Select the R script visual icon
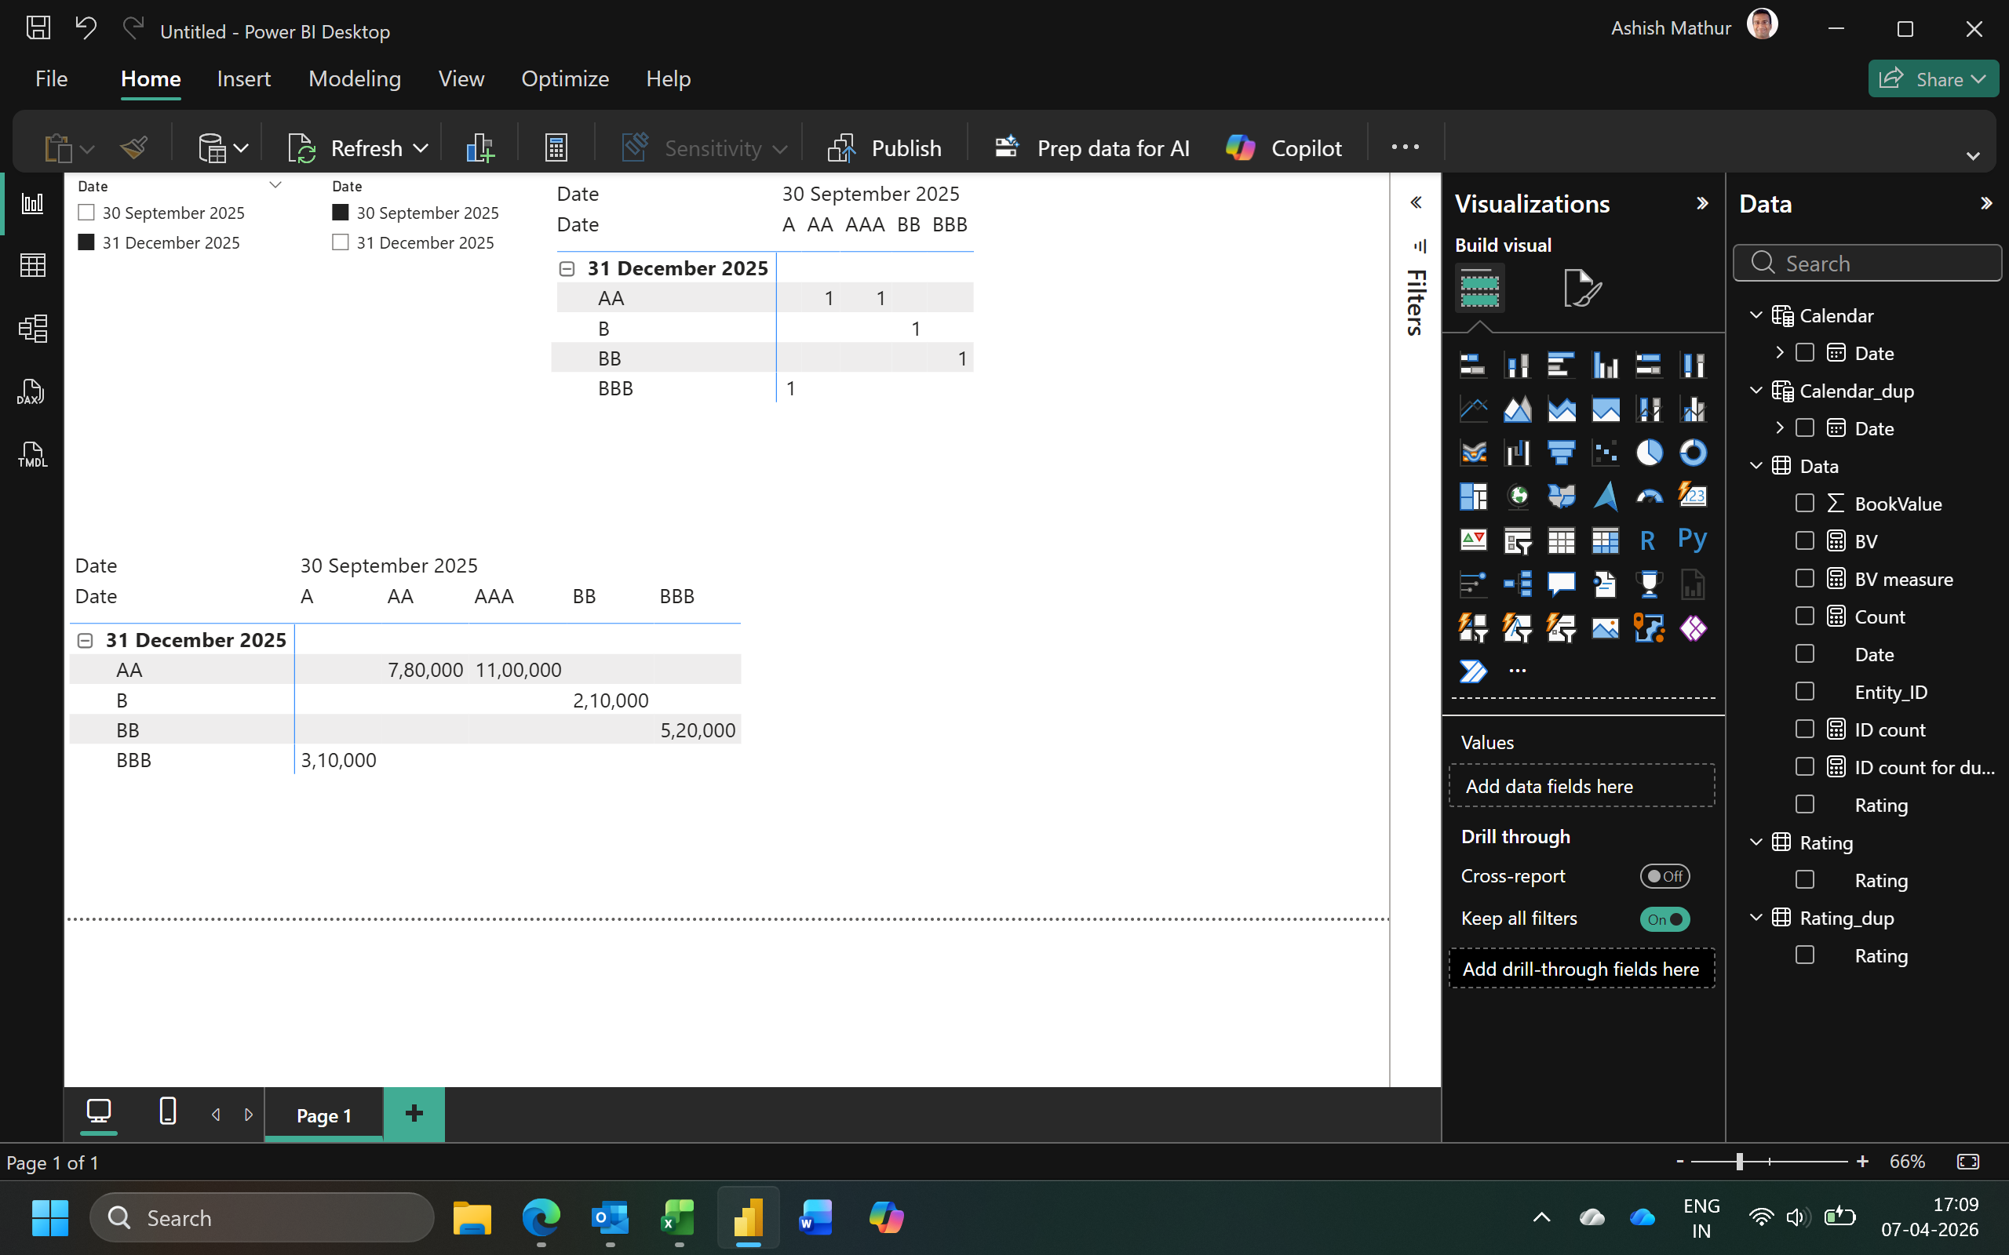Screen dimensions: 2009x1255 pos(1649,540)
